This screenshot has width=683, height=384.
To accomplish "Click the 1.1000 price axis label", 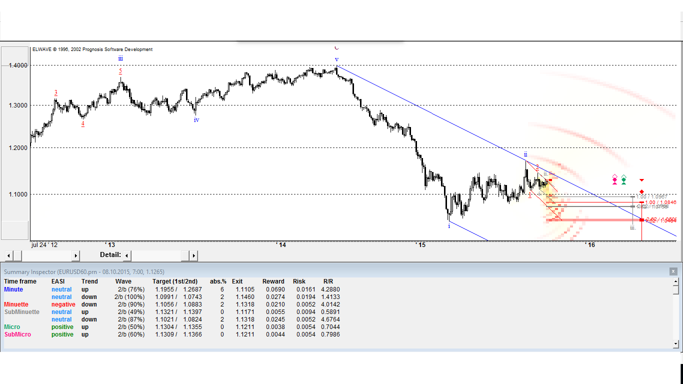I will point(18,194).
